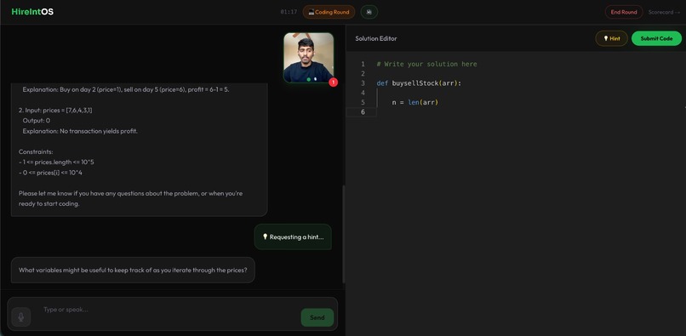Click the chat panel scrollbar
Screen dimensions: 686x336
[x=344, y=234]
